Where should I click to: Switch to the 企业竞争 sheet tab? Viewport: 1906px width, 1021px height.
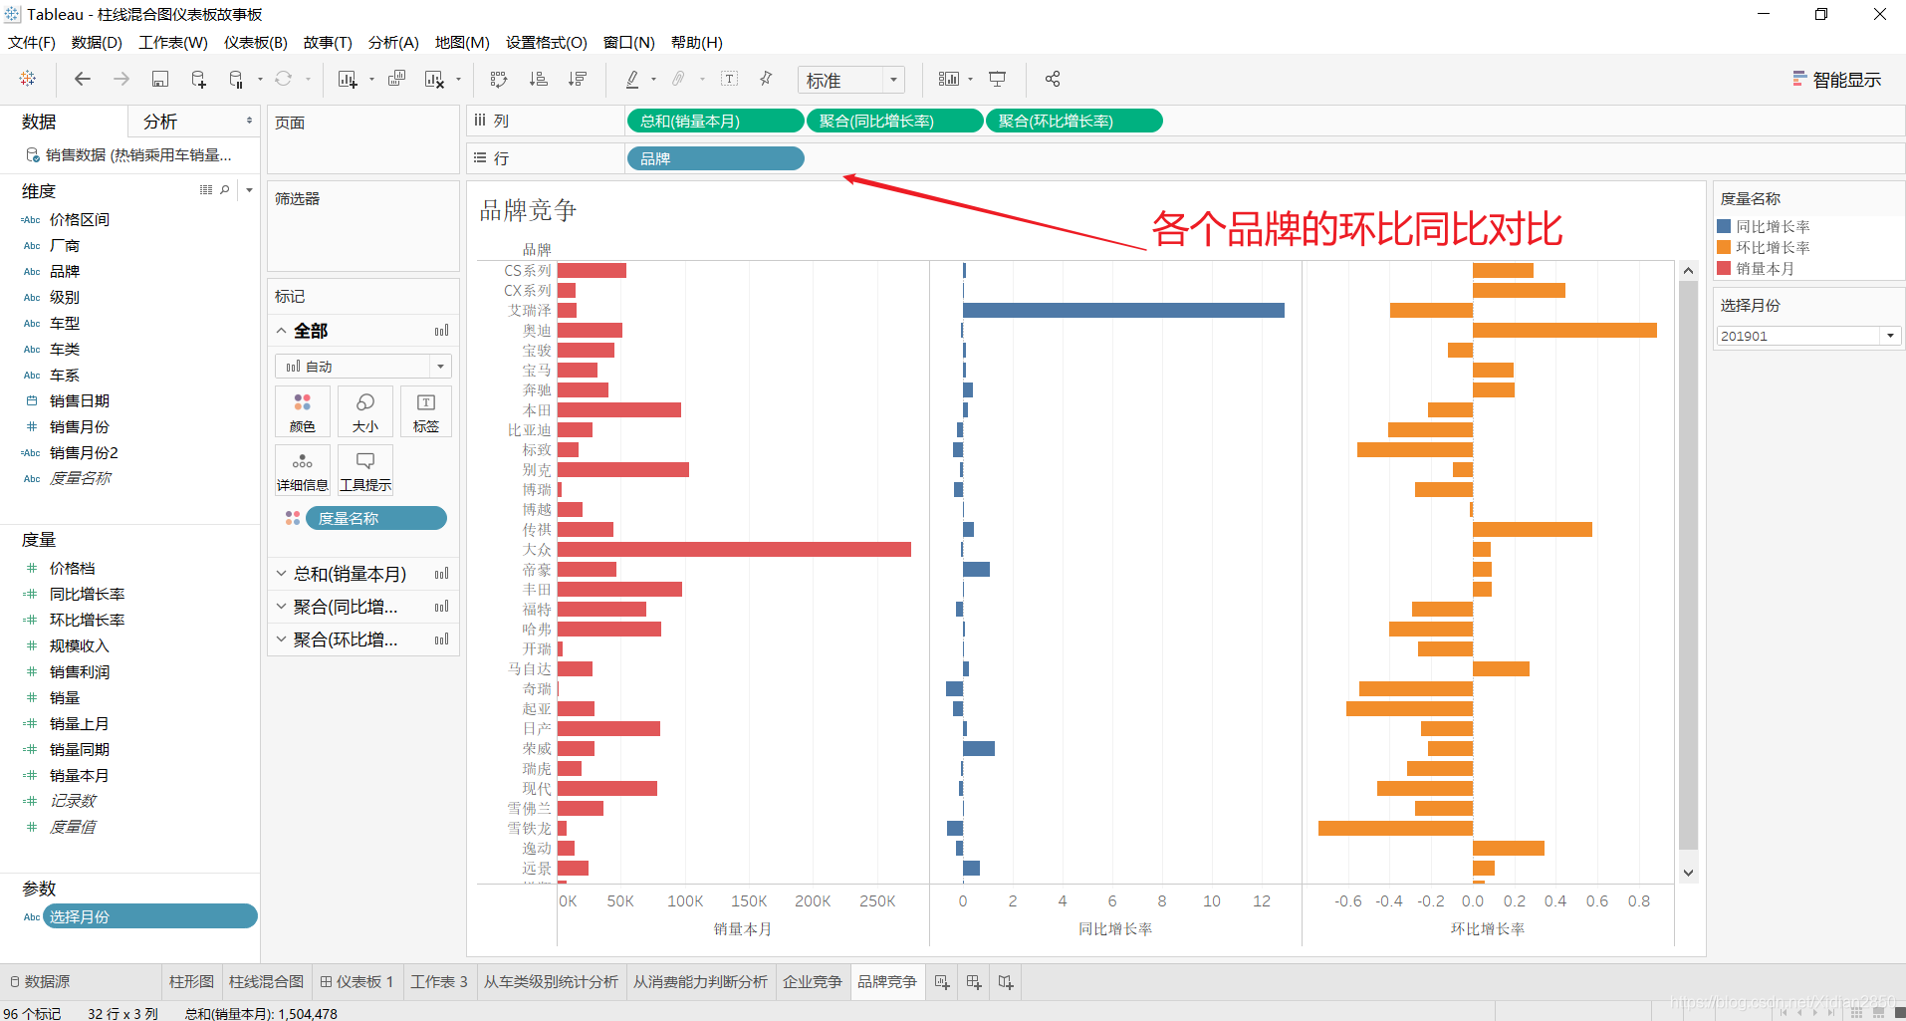click(x=812, y=982)
